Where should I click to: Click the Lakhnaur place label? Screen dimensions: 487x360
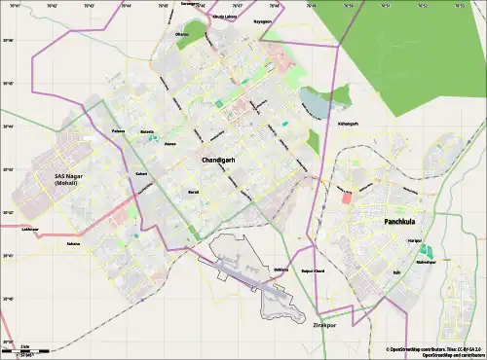pyautogui.click(x=30, y=230)
